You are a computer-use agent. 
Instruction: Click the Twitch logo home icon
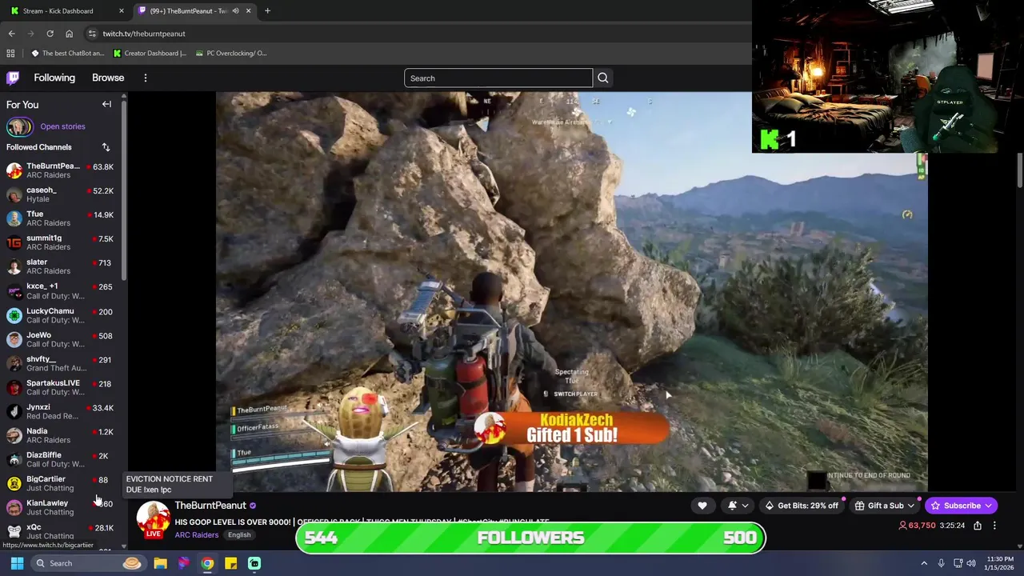pyautogui.click(x=13, y=78)
